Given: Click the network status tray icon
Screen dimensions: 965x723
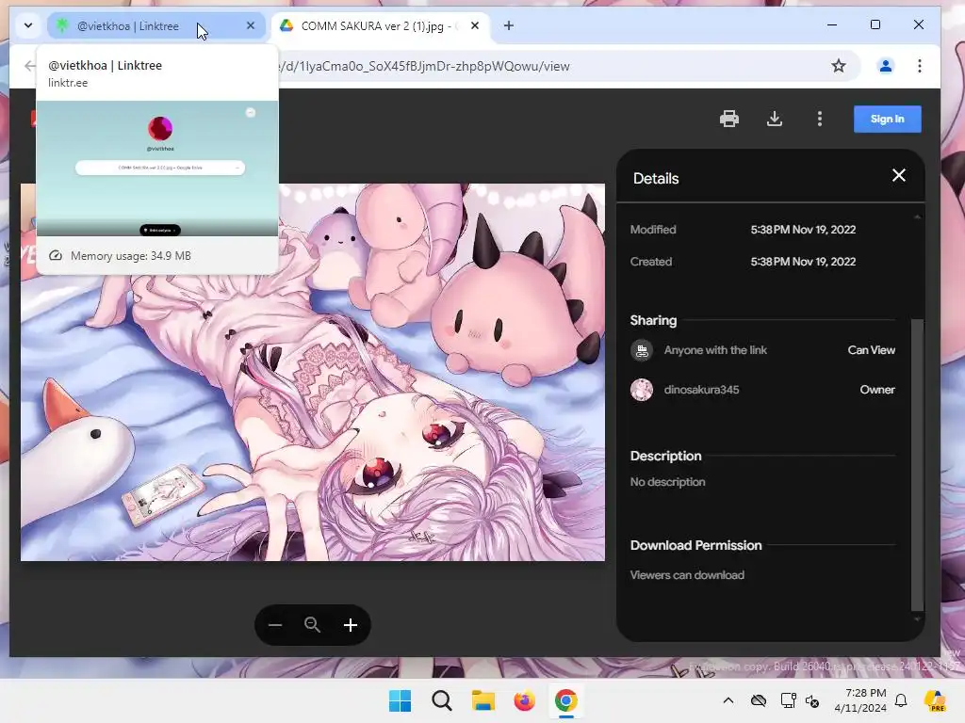Looking at the screenshot, I should 788,700.
